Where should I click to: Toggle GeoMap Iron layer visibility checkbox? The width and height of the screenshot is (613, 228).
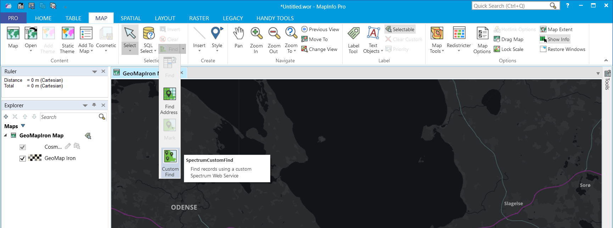tap(23, 158)
